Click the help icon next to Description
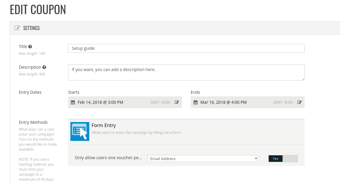Image resolution: width=340 pixels, height=186 pixels. coord(44,67)
